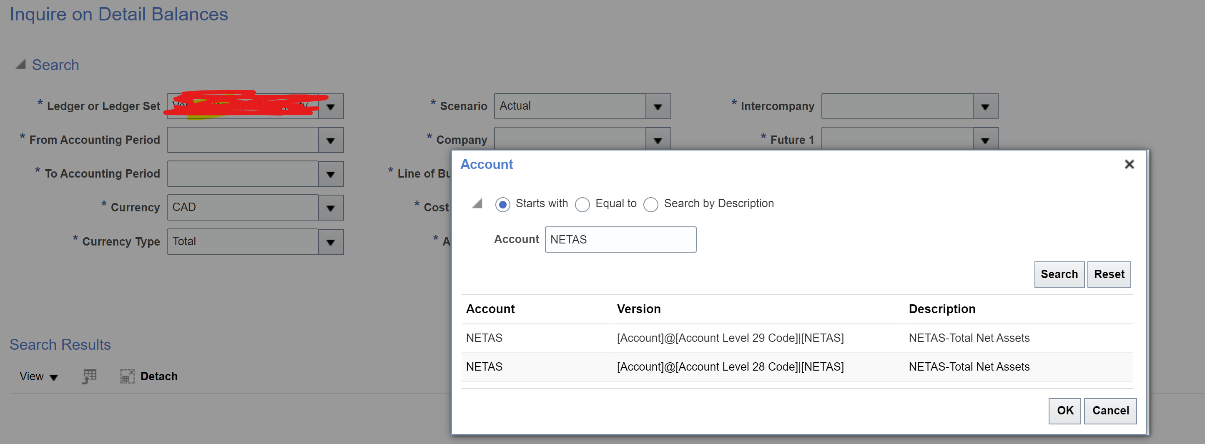
Task: Open the Currency dropdown arrow
Action: [x=331, y=207]
